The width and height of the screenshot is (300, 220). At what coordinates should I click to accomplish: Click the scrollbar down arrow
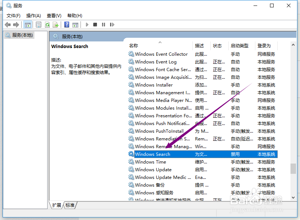(293, 198)
